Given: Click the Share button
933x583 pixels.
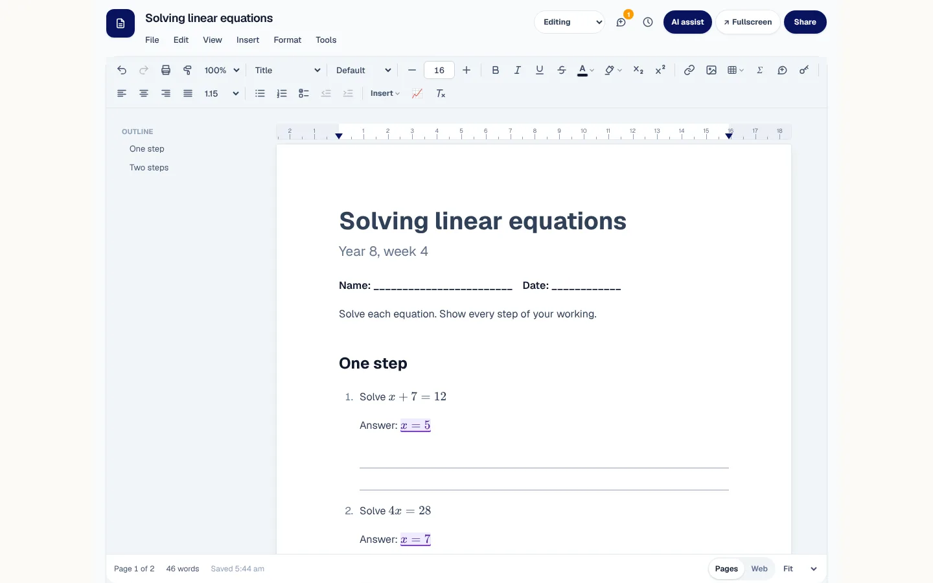Looking at the screenshot, I should [x=805, y=22].
